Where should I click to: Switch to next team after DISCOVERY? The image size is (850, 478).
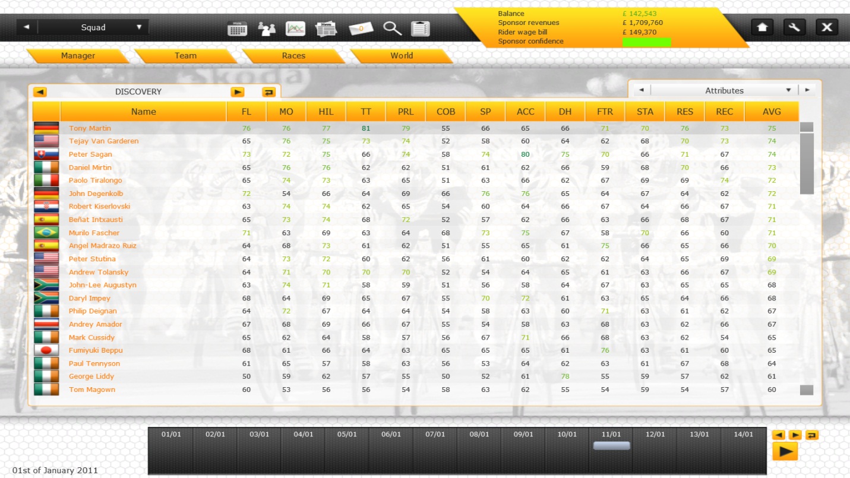click(x=238, y=92)
